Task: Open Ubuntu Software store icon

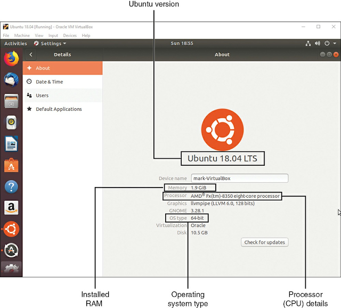Action: (11, 165)
